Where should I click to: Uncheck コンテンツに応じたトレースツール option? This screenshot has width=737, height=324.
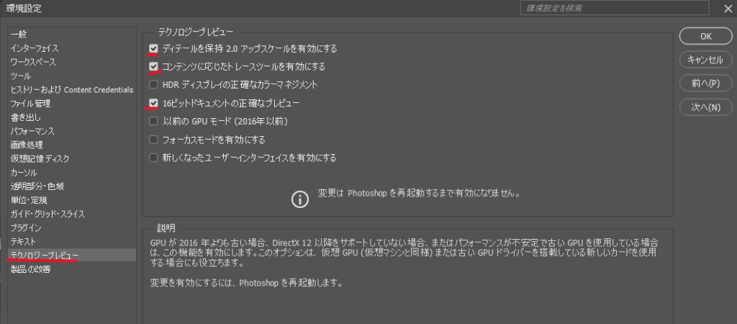click(153, 67)
